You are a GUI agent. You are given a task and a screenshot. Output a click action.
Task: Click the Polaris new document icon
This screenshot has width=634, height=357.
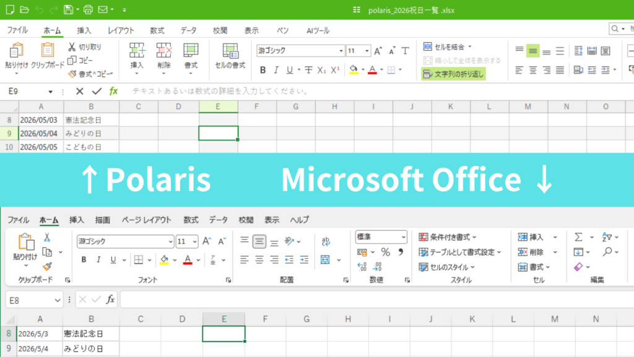[10, 10]
